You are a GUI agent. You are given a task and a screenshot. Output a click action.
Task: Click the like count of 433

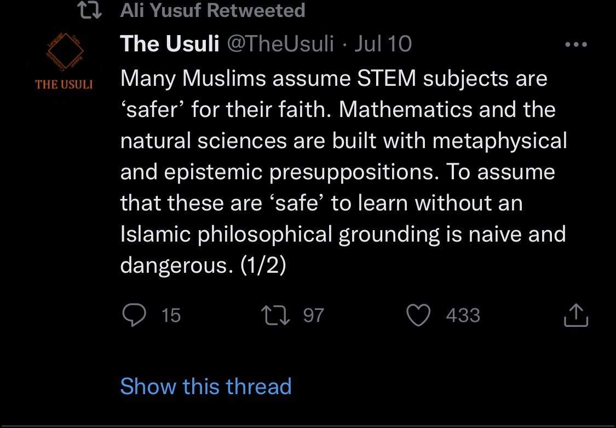click(463, 315)
